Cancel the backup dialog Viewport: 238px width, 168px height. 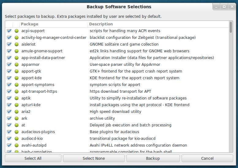coord(207,159)
